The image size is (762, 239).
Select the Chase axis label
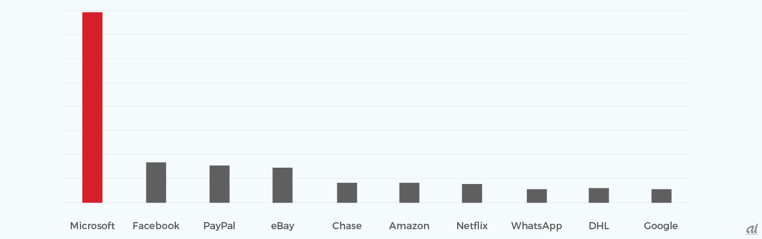(347, 226)
